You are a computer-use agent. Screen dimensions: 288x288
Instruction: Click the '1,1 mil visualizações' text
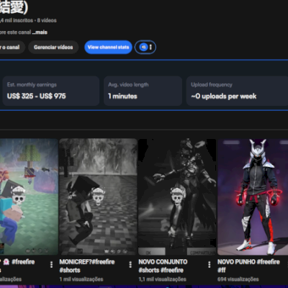click(x=162, y=279)
